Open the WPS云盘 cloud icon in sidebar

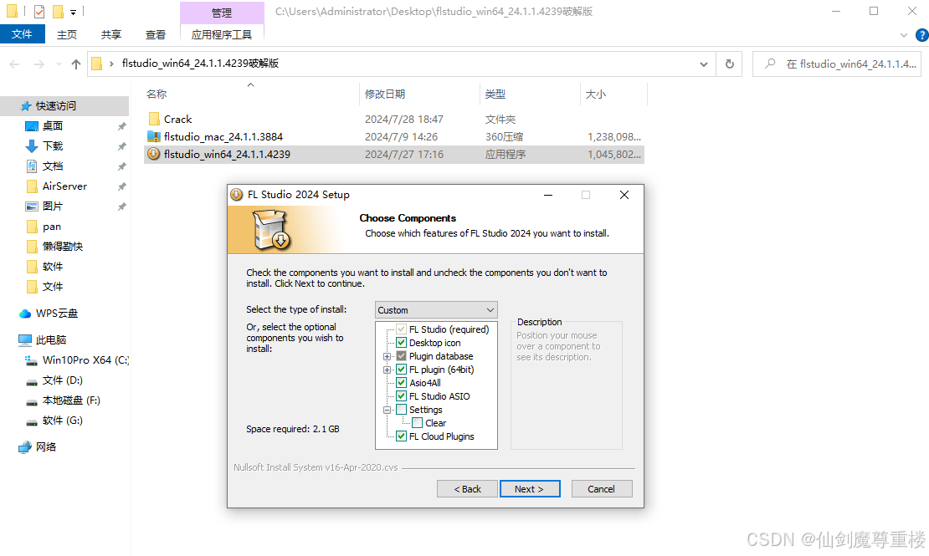pos(25,314)
